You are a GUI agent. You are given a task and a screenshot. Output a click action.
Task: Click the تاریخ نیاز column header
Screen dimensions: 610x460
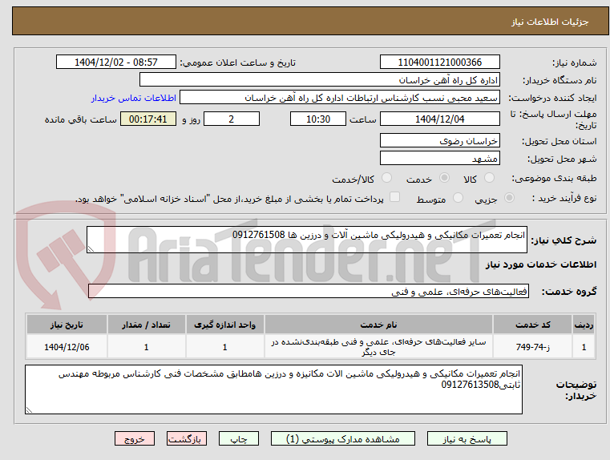(67, 325)
